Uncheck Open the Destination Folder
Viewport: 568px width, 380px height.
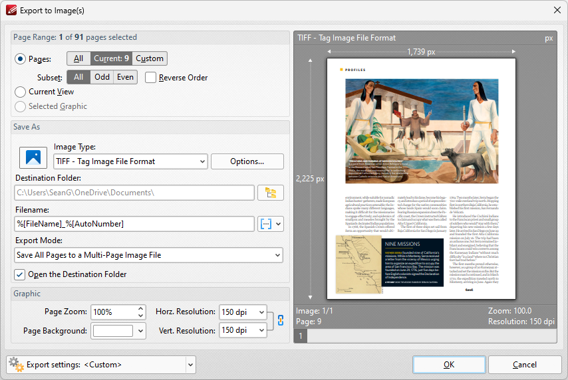pos(19,274)
